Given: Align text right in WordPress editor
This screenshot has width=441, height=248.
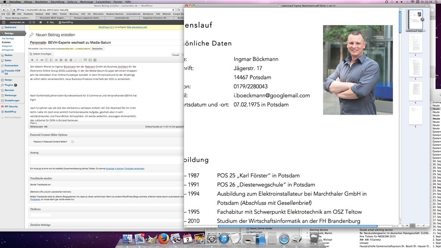Looking at the screenshot, I should click(71, 60).
